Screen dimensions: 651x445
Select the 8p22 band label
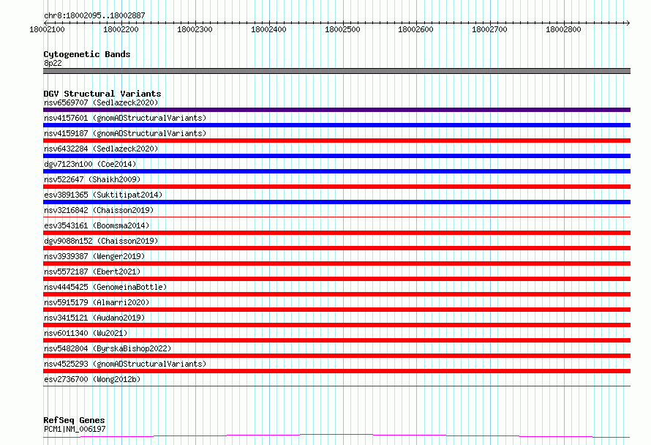click(x=53, y=63)
